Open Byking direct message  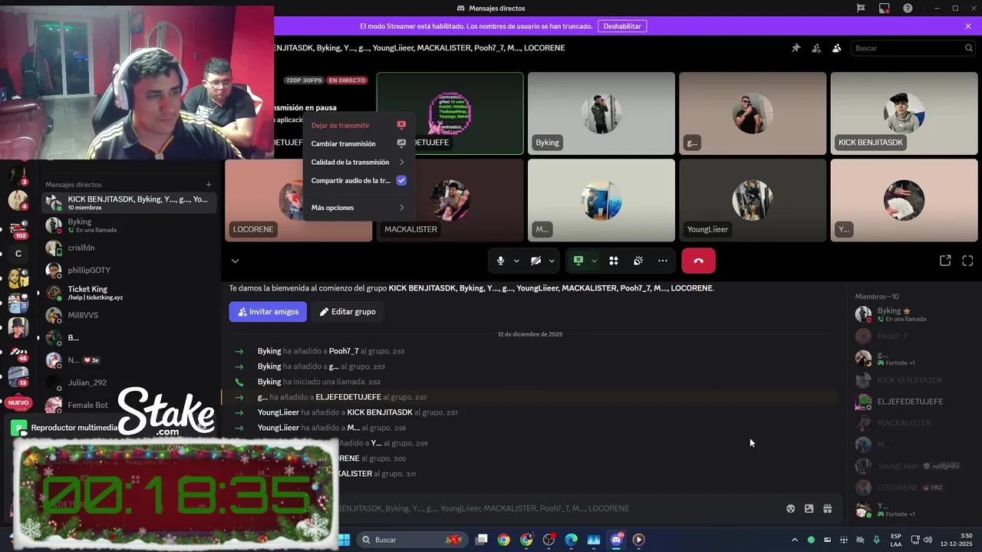[x=129, y=225]
